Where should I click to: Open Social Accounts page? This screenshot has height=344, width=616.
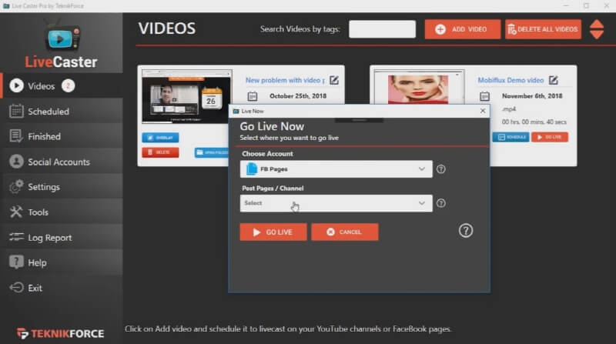pyautogui.click(x=62, y=162)
